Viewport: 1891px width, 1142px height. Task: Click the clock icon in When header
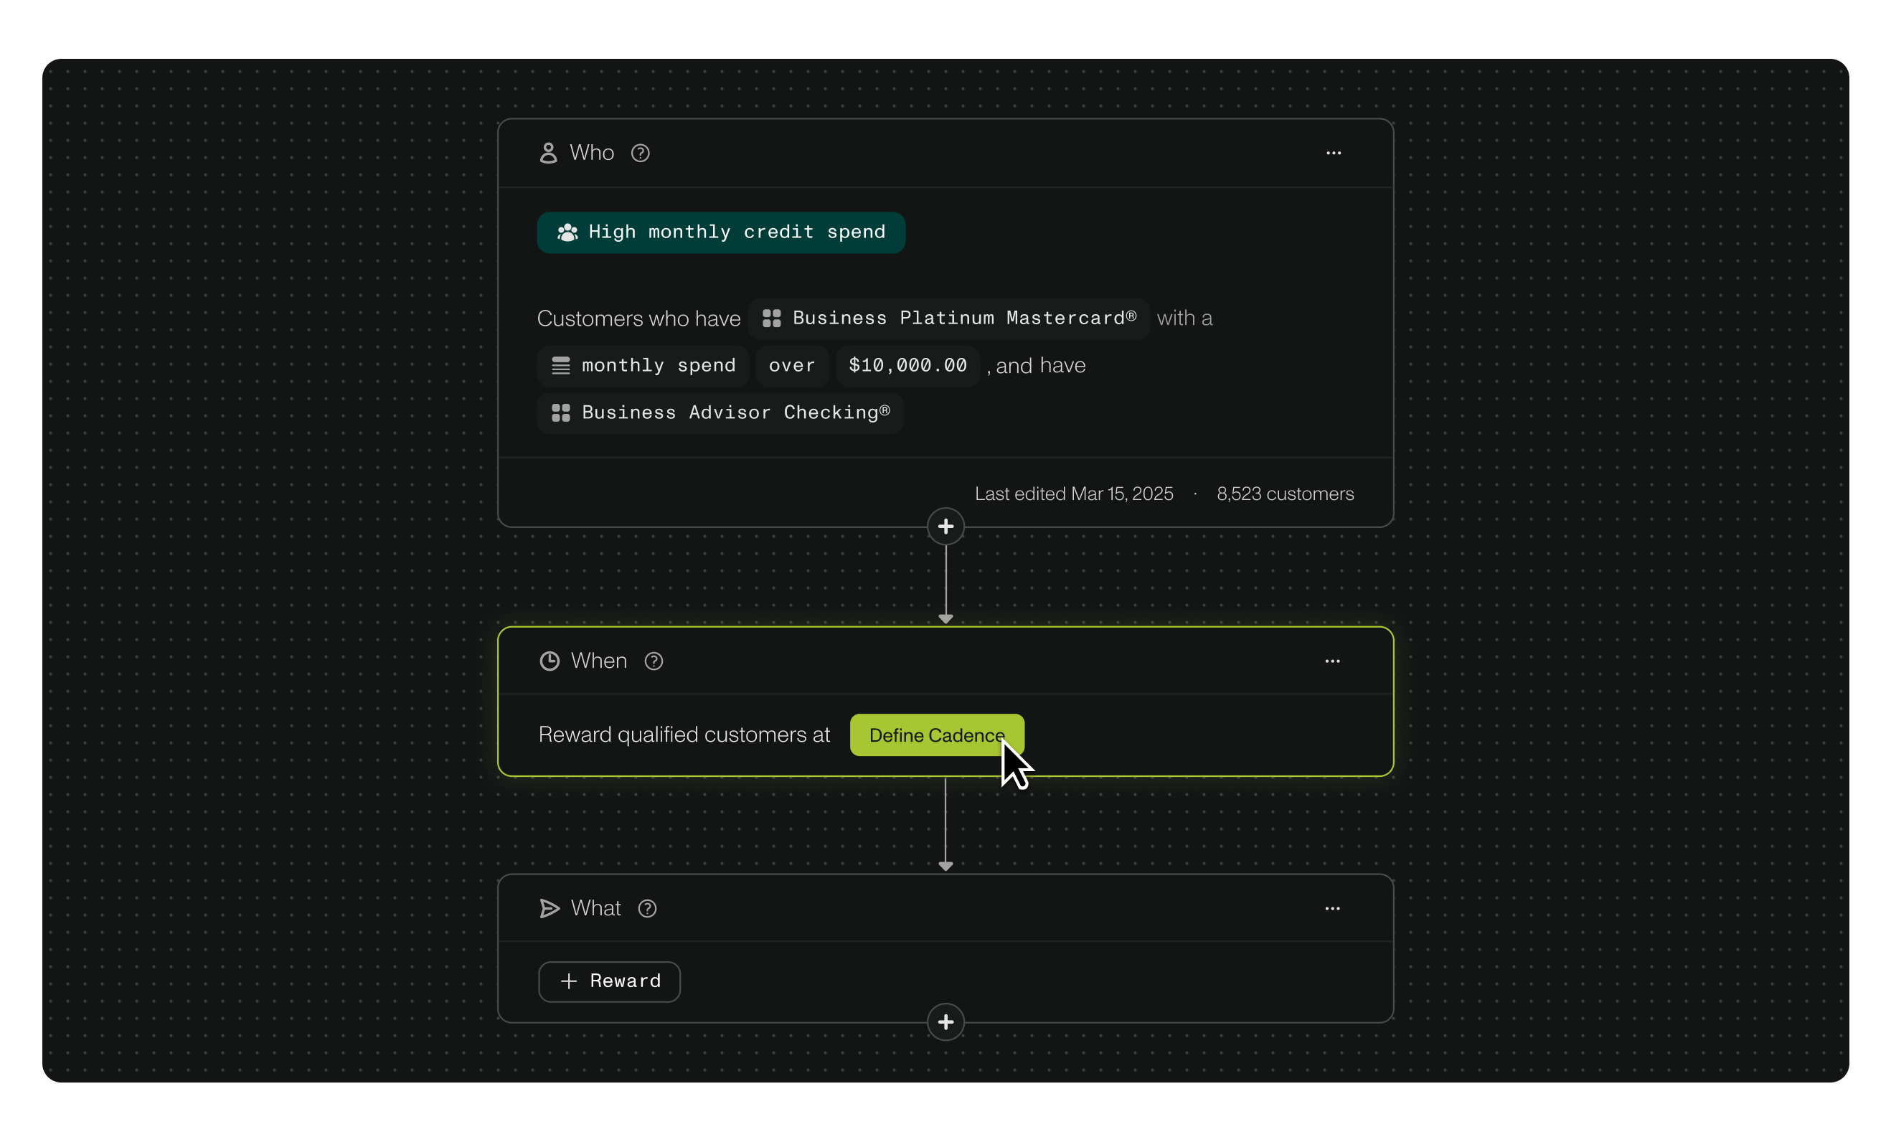click(x=550, y=661)
